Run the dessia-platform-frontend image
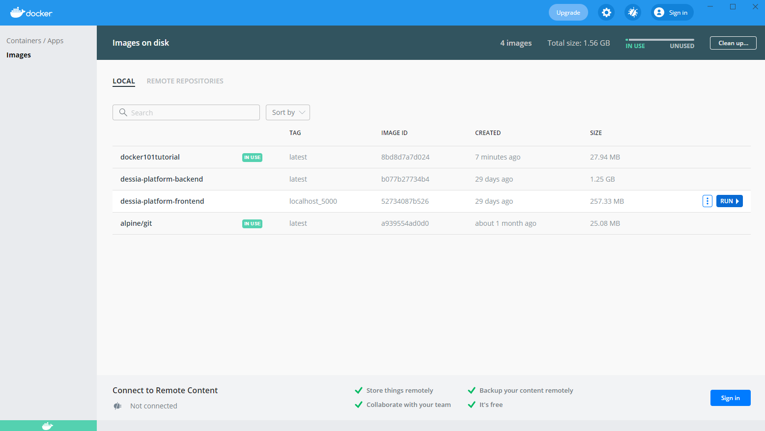Viewport: 765px width, 431px height. click(x=730, y=201)
